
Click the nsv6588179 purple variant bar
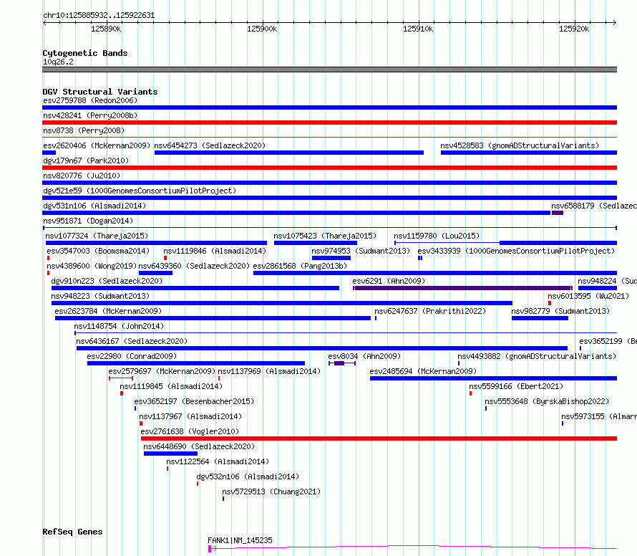click(558, 213)
